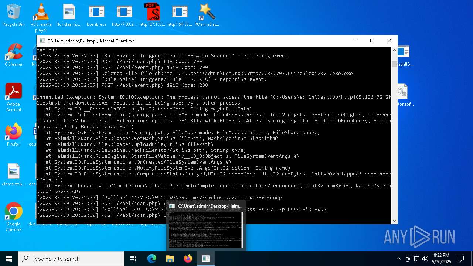Viewport: 473px width, 266px height.
Task: Open the http107.173 PDF file icon
Action: coord(152,15)
